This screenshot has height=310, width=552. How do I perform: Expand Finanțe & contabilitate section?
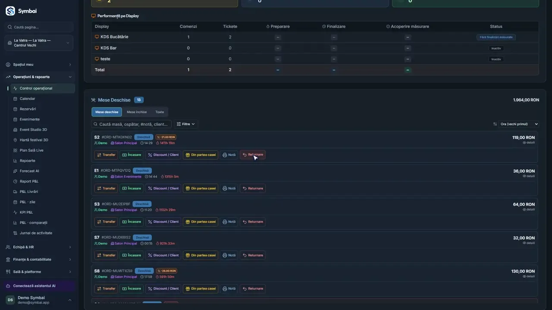pyautogui.click(x=39, y=260)
